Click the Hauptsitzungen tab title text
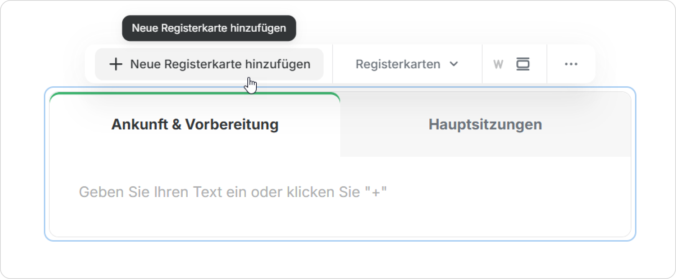Screen dimensions: 676x279 [485, 124]
